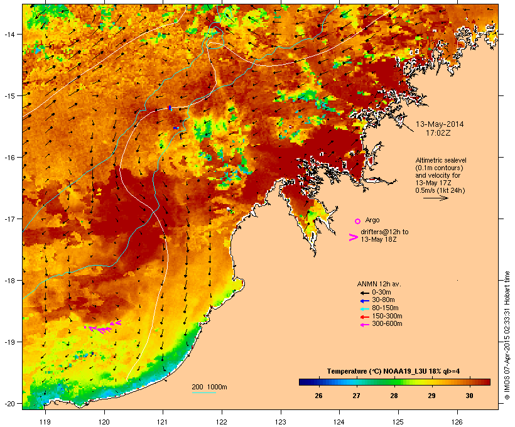Click longitude axis label 121
The width and height of the screenshot is (515, 427).
pyautogui.click(x=163, y=422)
